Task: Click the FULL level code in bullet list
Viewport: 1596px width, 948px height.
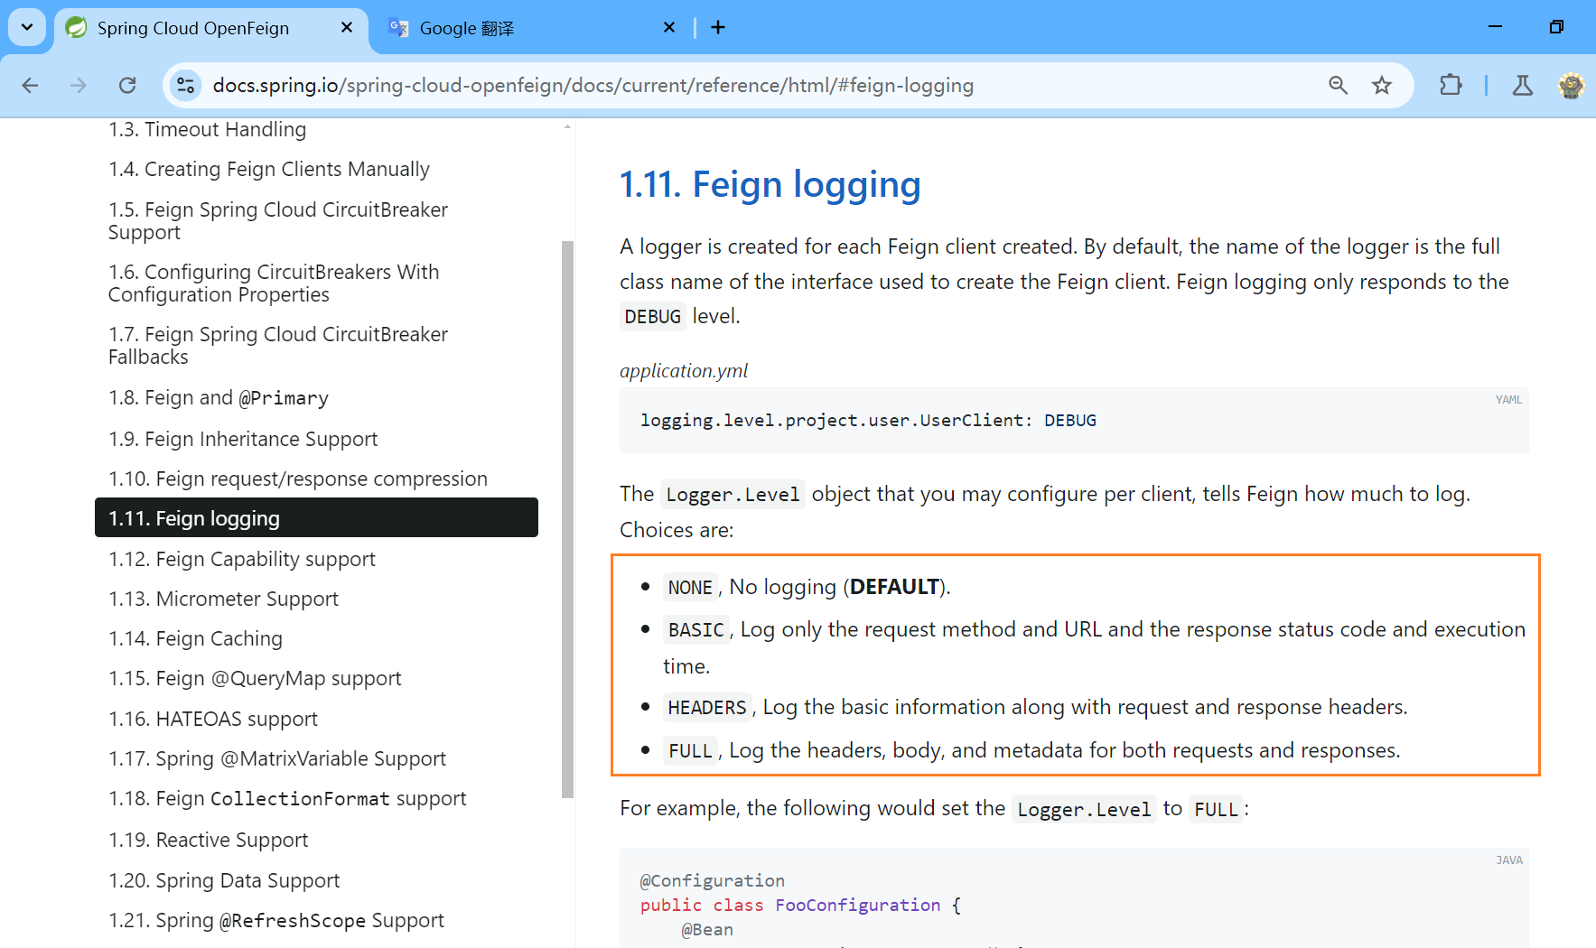Action: coord(690,750)
